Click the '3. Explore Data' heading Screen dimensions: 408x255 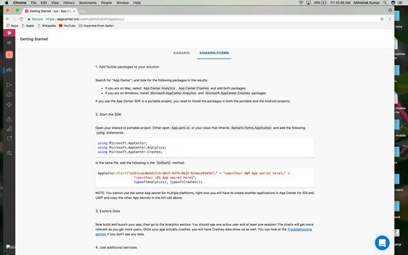point(108,211)
